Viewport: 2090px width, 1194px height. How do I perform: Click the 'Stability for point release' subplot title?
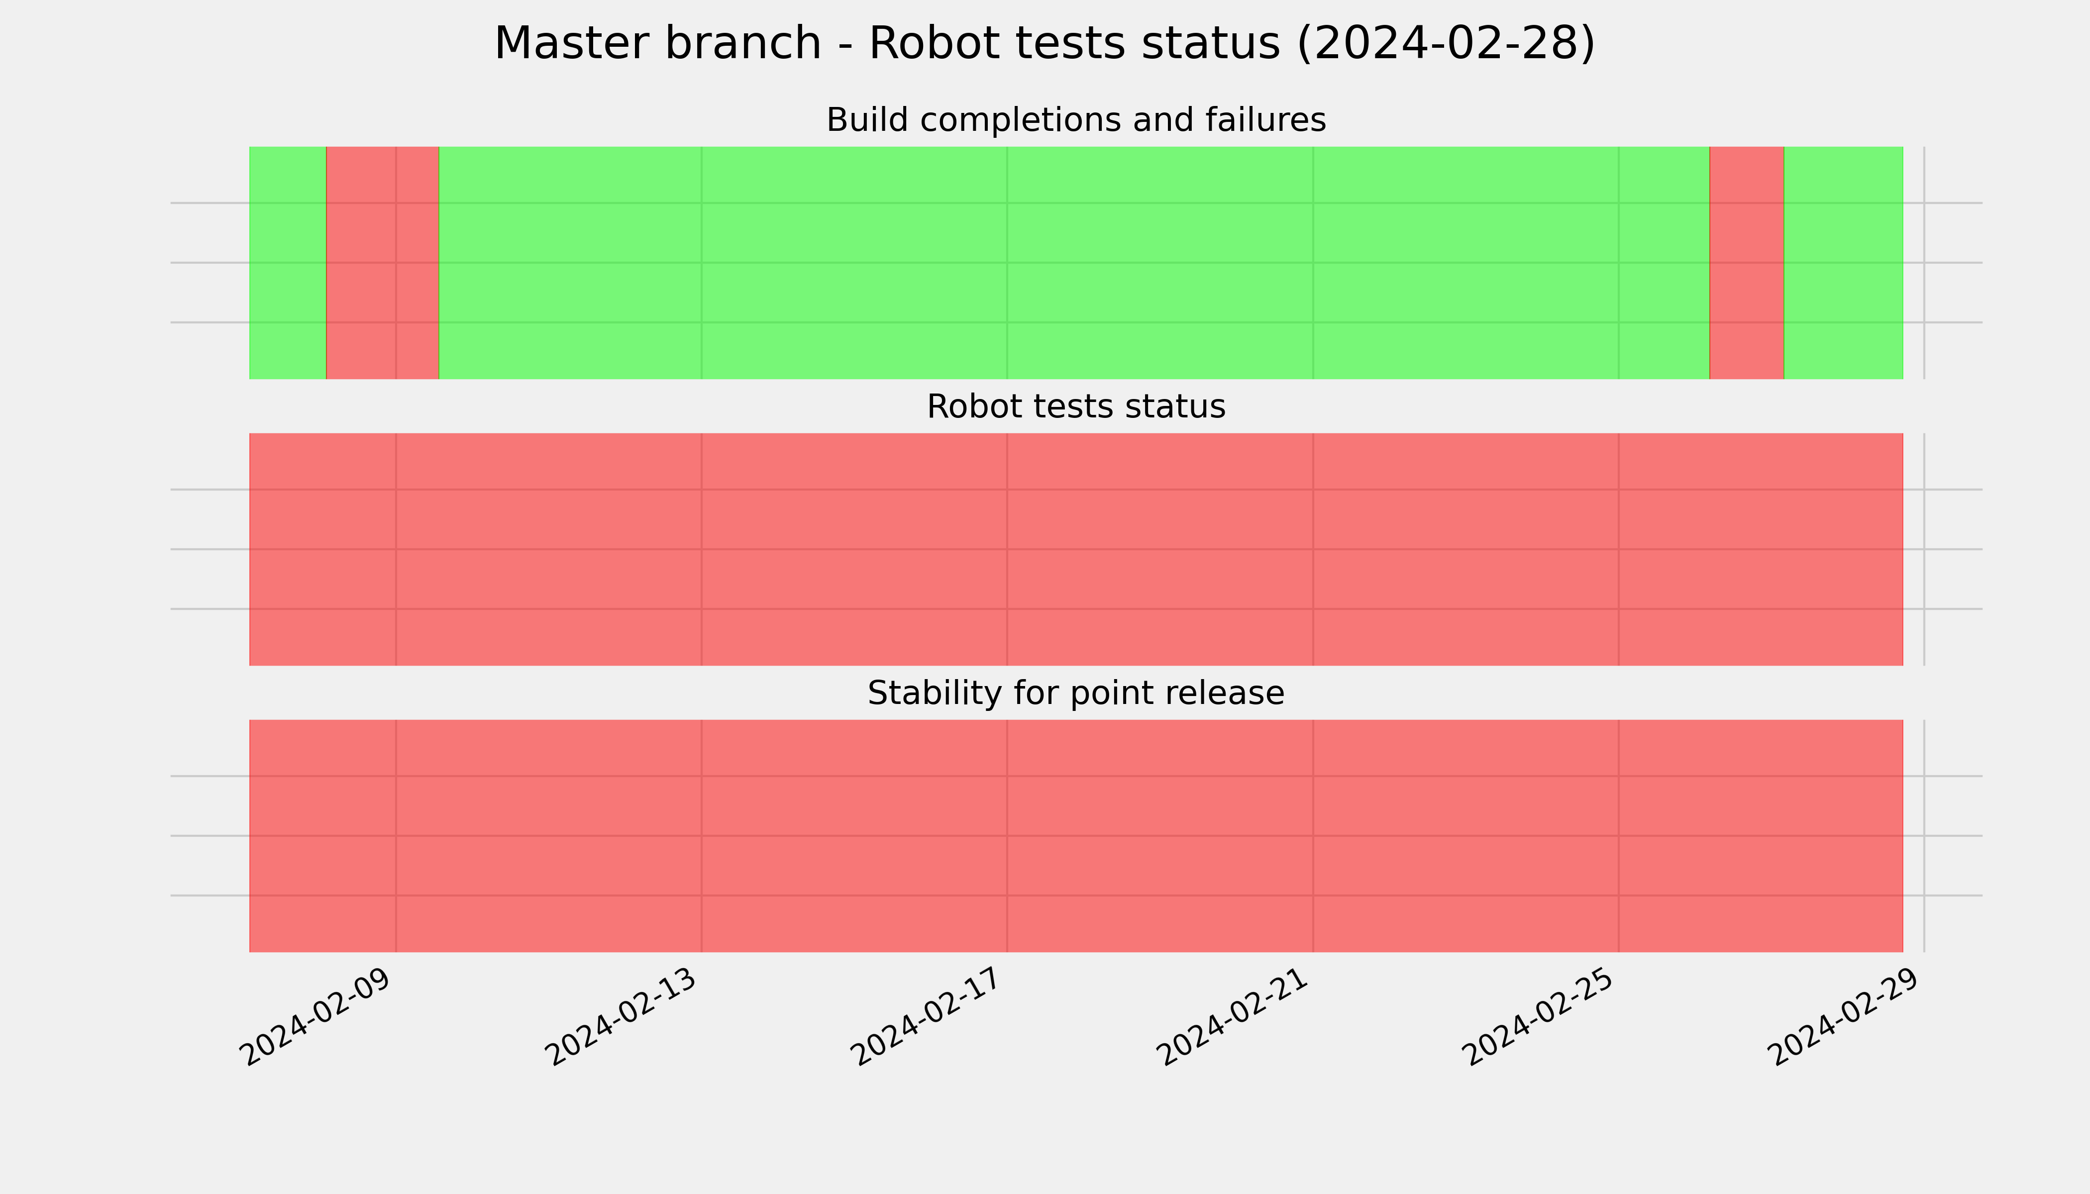tap(1075, 694)
